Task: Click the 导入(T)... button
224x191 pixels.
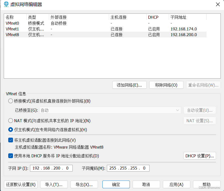Action: pos(54,185)
